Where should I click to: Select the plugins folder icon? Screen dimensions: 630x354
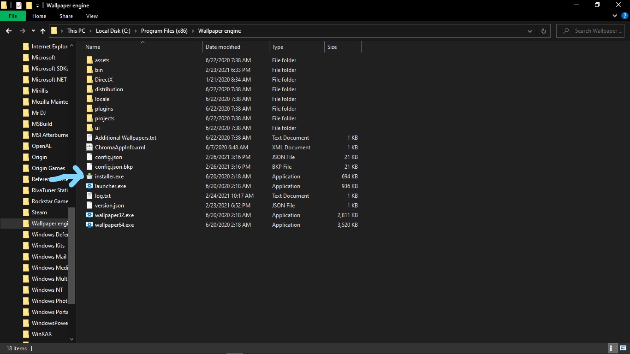click(x=89, y=109)
